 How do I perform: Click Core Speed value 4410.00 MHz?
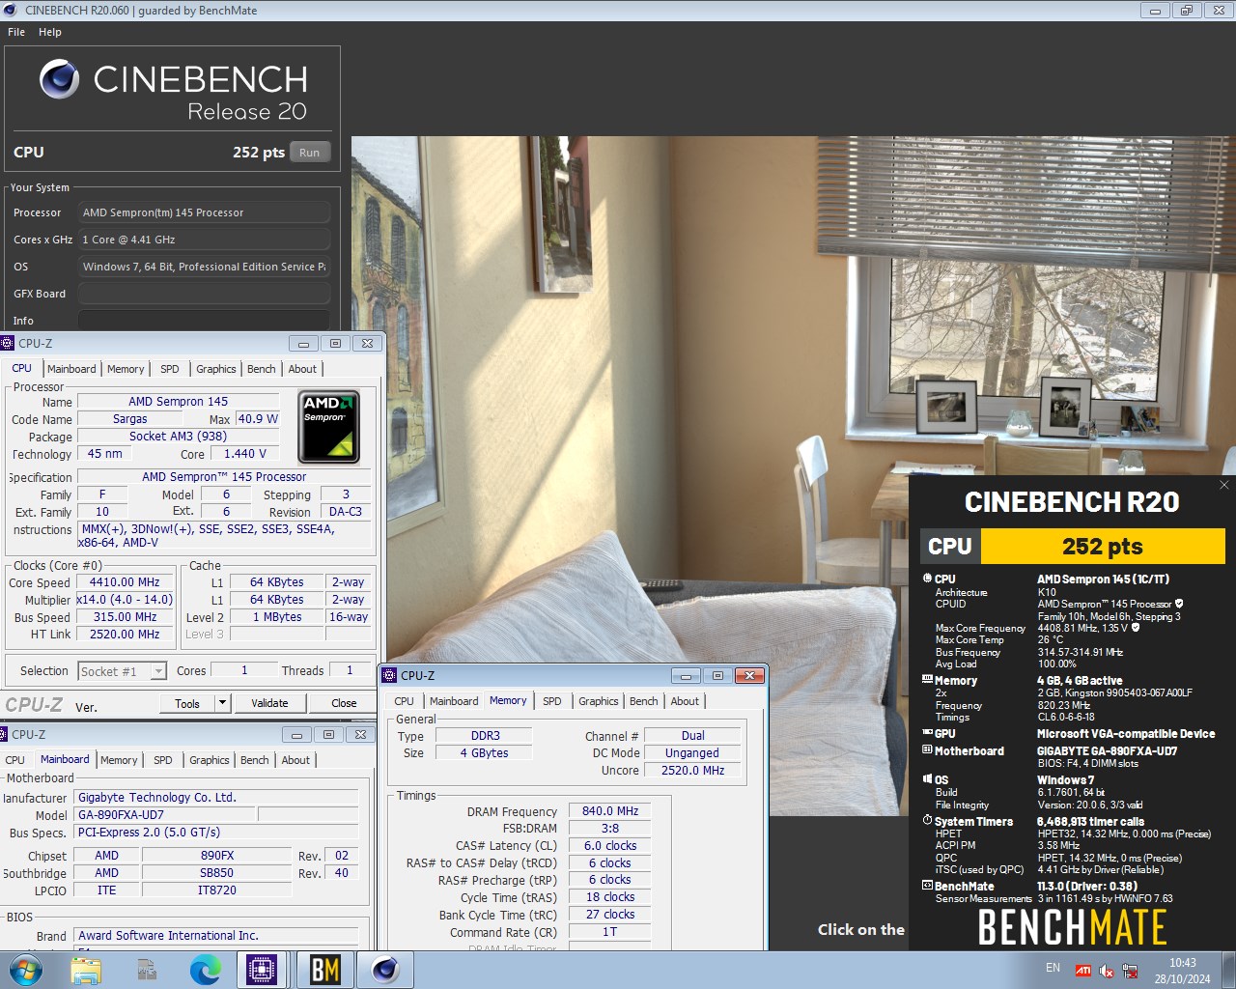tap(125, 582)
